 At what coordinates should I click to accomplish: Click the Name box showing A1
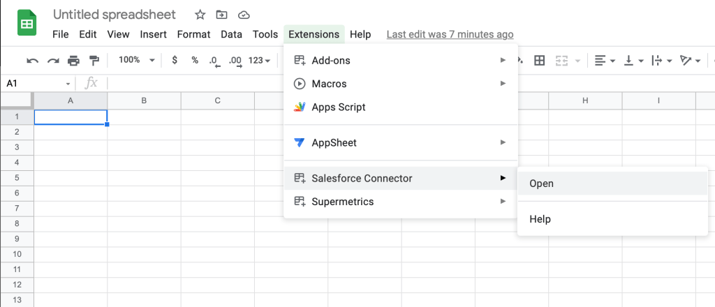[34, 83]
